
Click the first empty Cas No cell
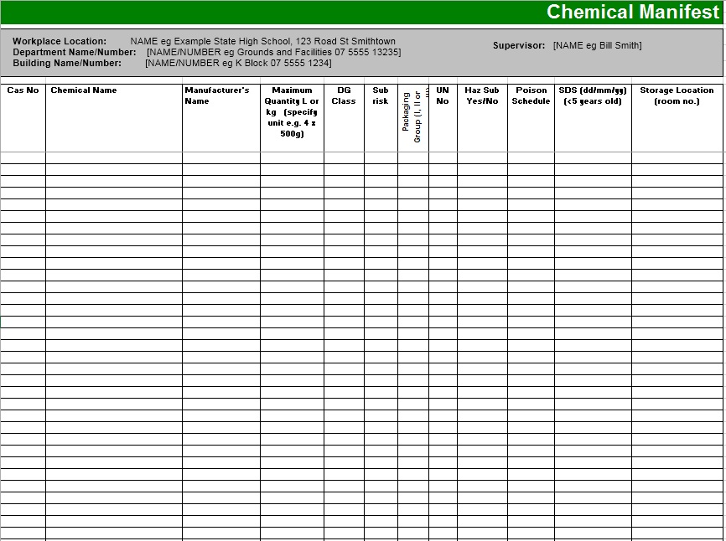pos(23,157)
